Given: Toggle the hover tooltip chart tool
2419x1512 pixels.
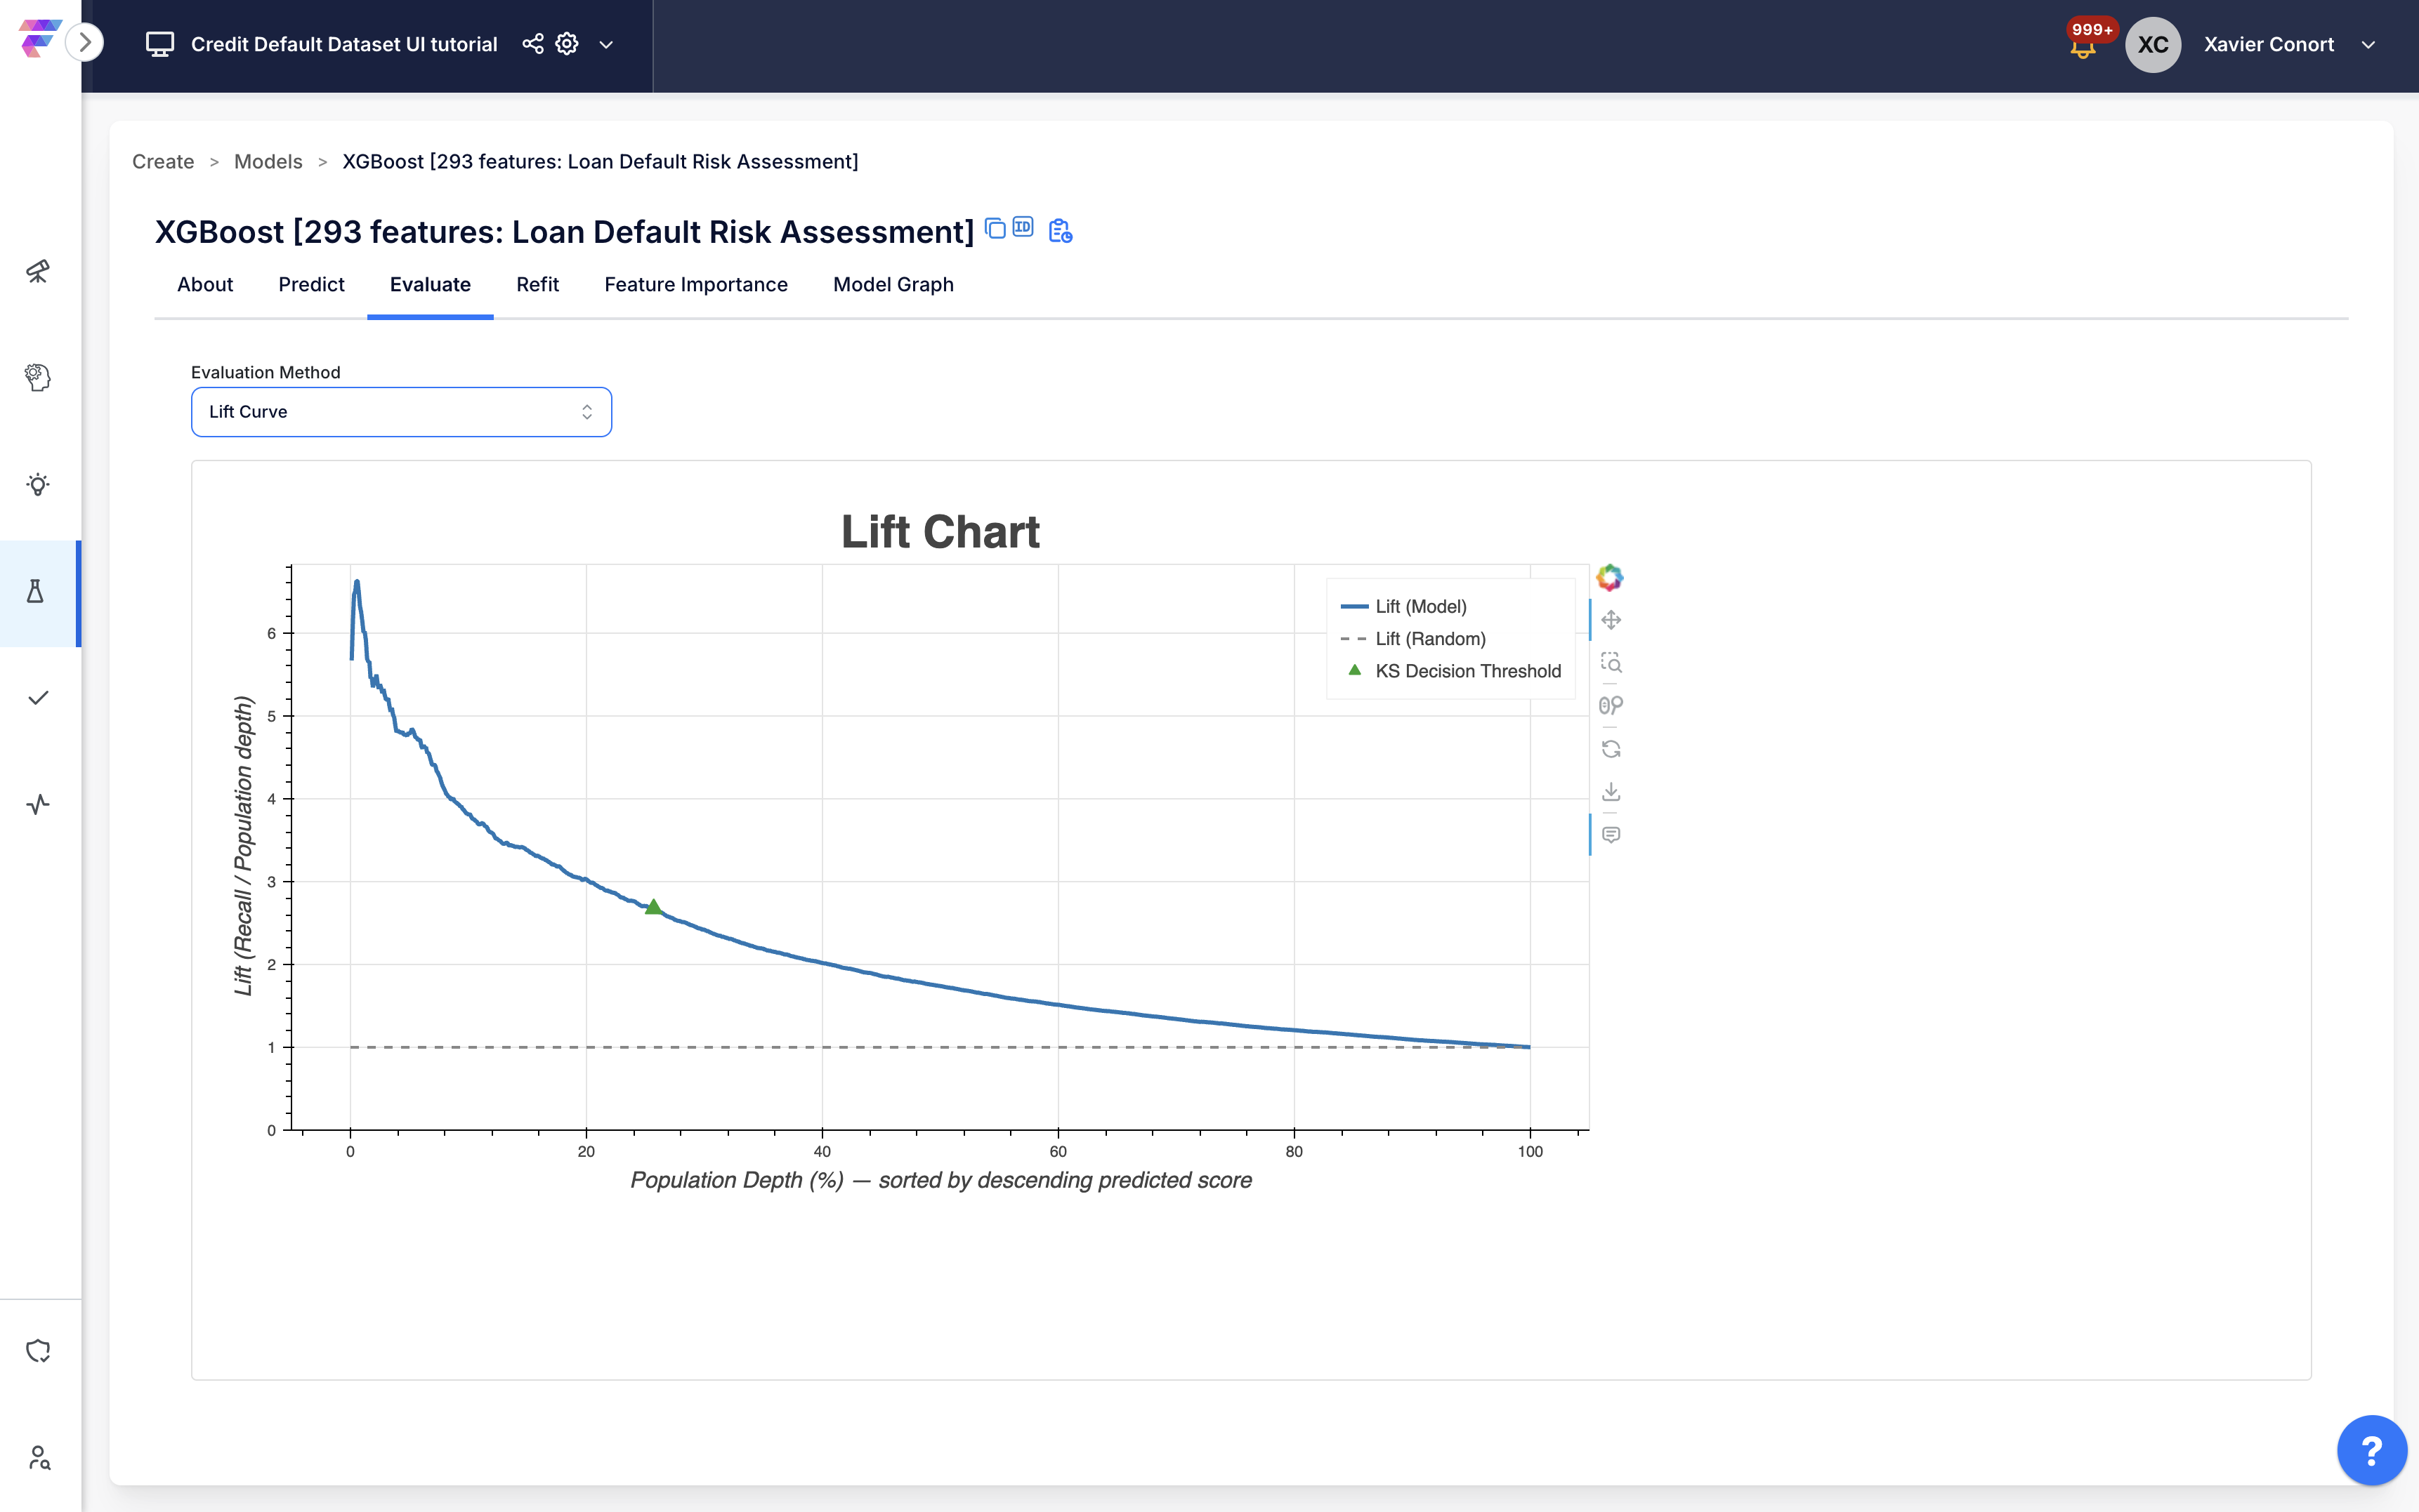Looking at the screenshot, I should pos(1611,835).
